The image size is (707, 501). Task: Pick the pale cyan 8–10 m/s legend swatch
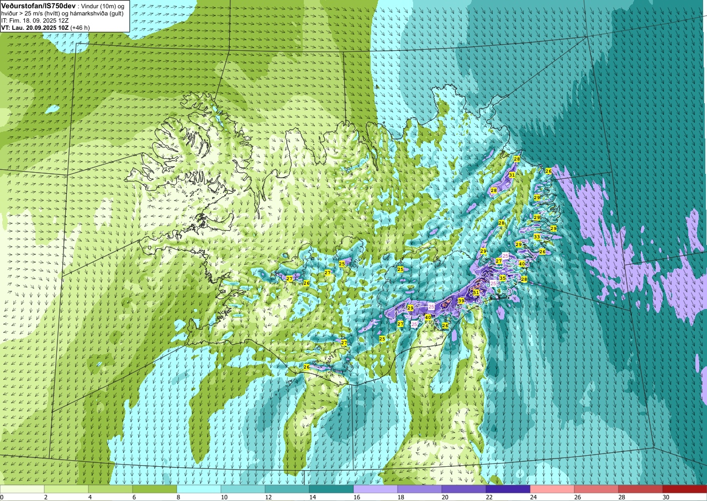pyautogui.click(x=199, y=489)
